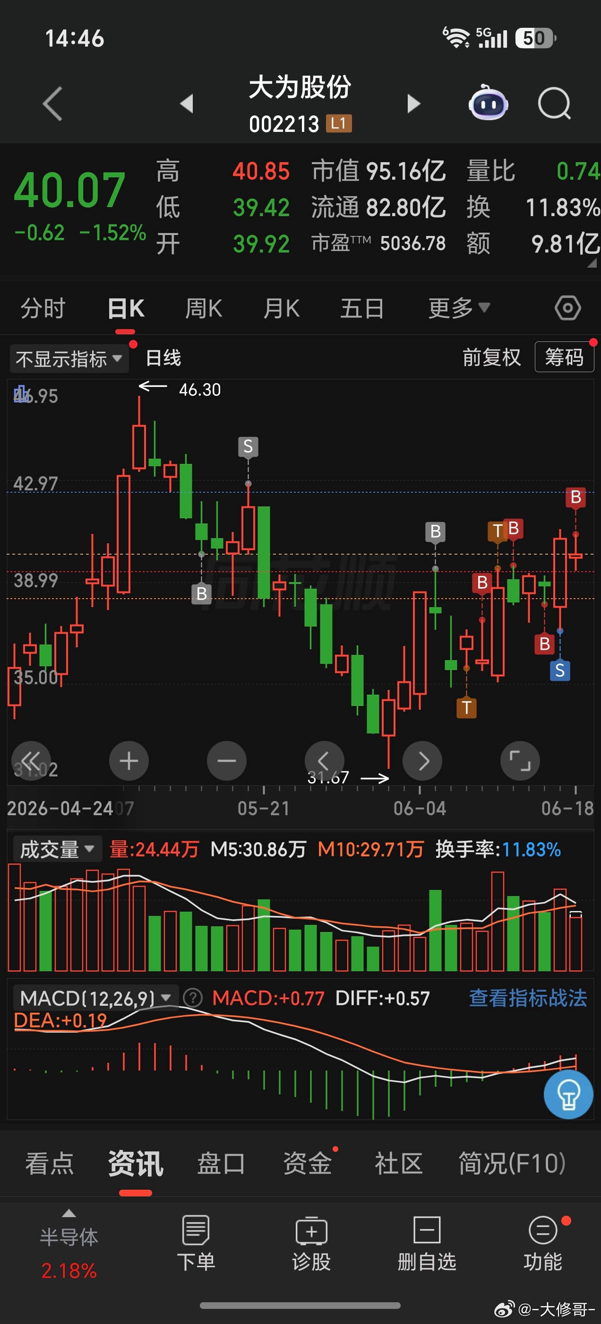The height and width of the screenshot is (1324, 601).
Task: Tap the DIFF:+0.57 value
Action: [x=382, y=998]
